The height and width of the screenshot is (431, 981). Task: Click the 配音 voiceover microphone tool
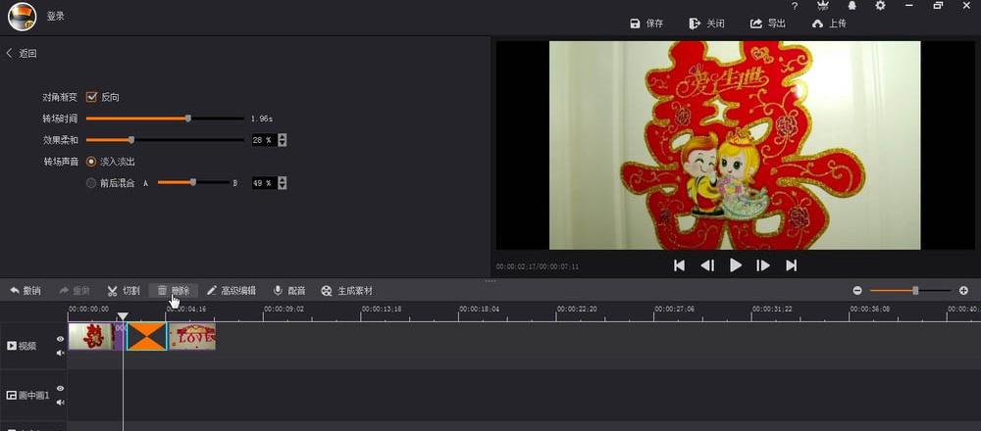point(289,291)
